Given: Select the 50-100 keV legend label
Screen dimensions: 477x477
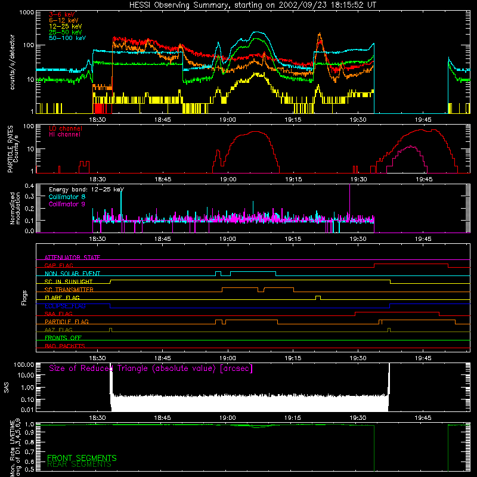Looking at the screenshot, I should point(67,38).
